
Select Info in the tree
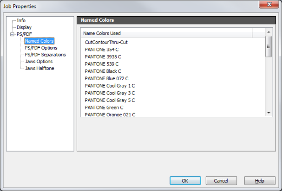pos(21,20)
